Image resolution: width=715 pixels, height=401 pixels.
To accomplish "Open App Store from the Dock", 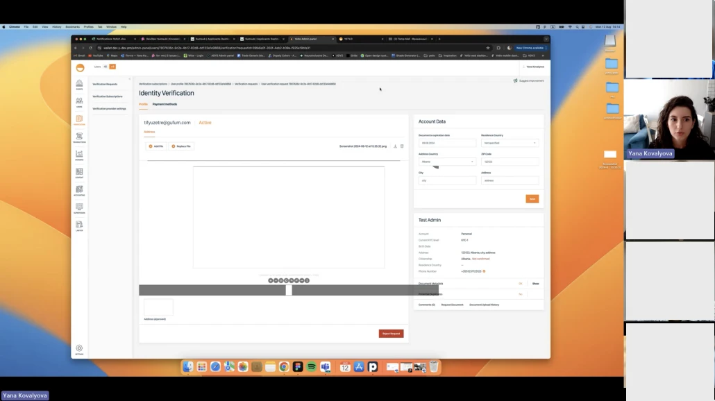I will coord(359,367).
